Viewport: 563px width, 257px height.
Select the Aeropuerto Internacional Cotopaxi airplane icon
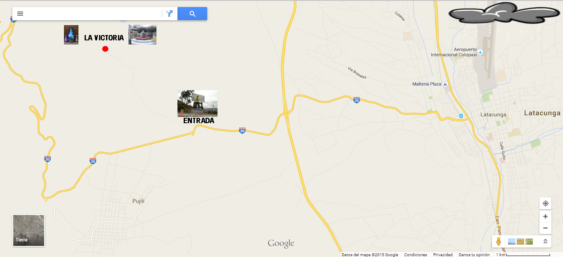[x=480, y=52]
